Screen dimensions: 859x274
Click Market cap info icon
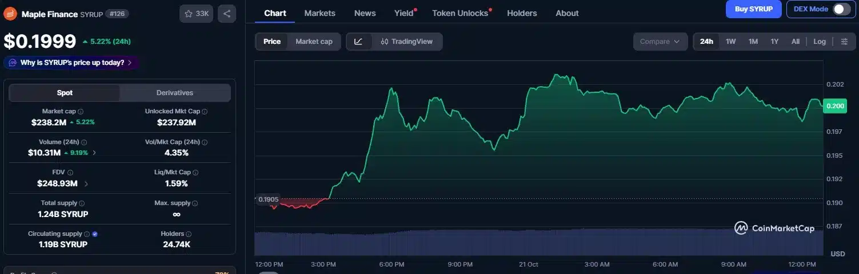tap(81, 112)
